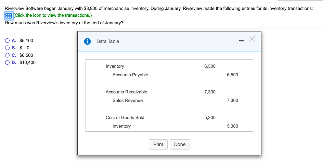This screenshot has width=323, height=168.
Task: Click the Inventory debit line at top
Action: (x=115, y=66)
